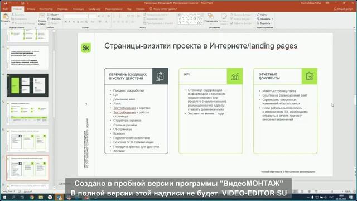The height and width of the screenshot is (201, 357).
Task: Open the Упорядочить arrange tool
Action: 211,18
